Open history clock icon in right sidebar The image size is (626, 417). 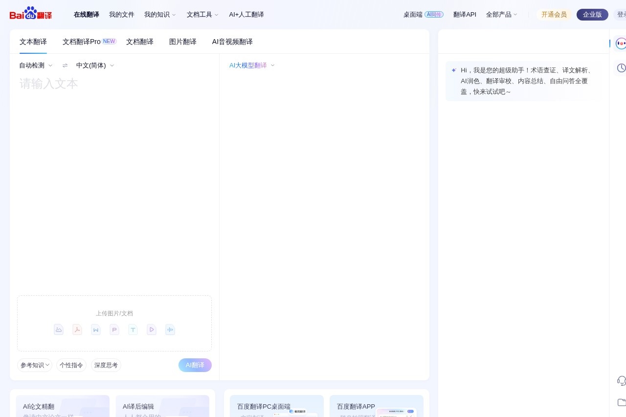(621, 68)
